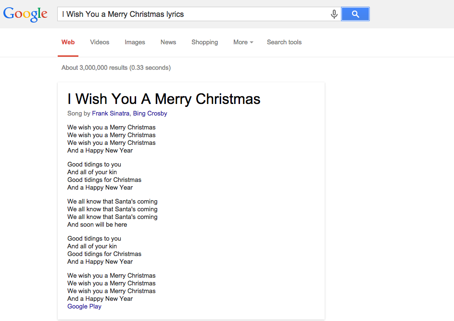
Task: Activate voice search microphone icon
Action: [334, 14]
